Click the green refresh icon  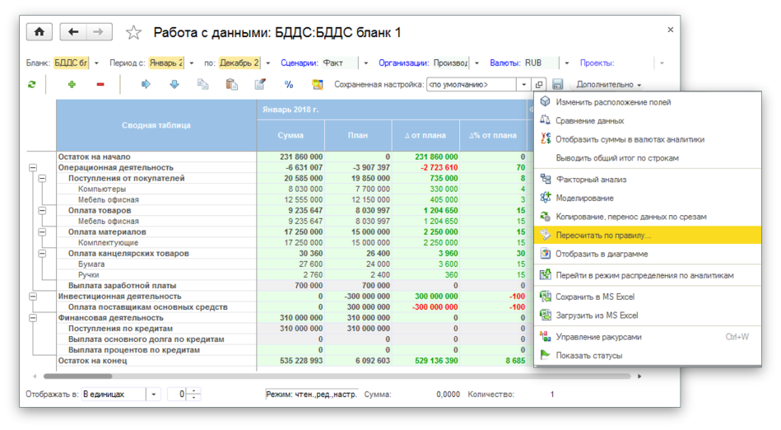tap(32, 84)
